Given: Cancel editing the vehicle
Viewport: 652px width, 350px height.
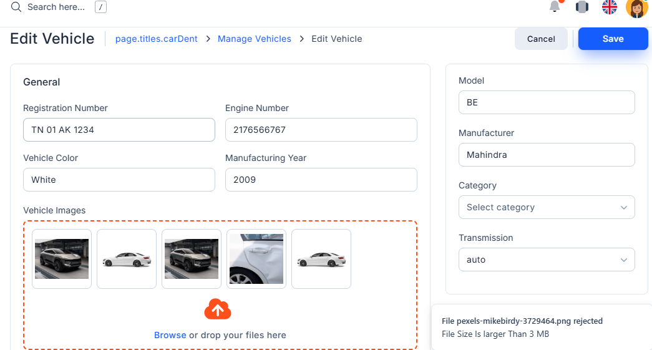Looking at the screenshot, I should coord(541,39).
